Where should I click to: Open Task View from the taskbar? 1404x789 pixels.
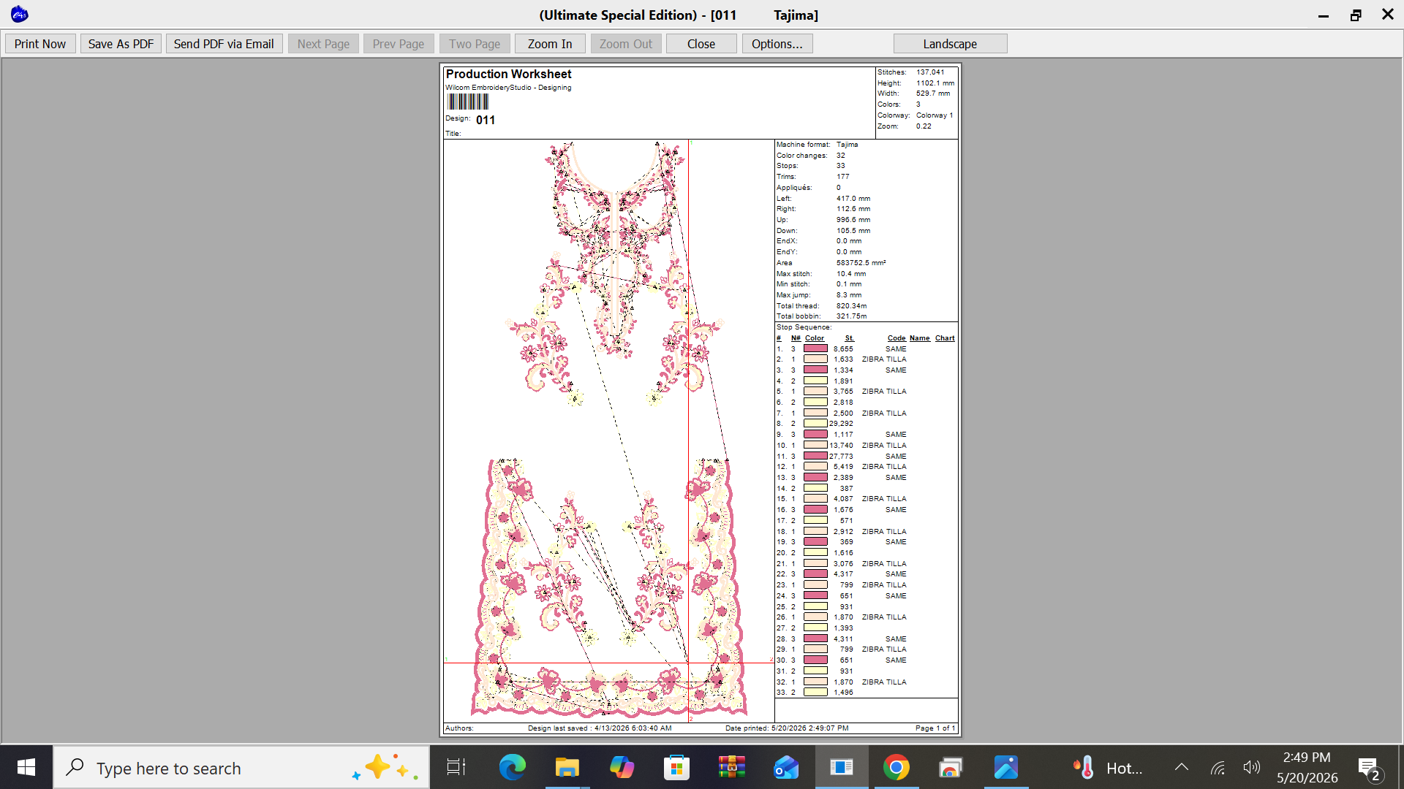(456, 767)
